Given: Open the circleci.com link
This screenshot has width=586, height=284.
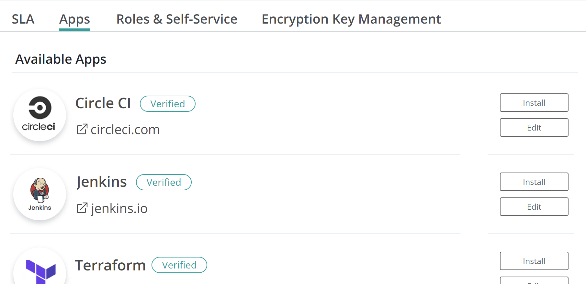Looking at the screenshot, I should coord(125,130).
